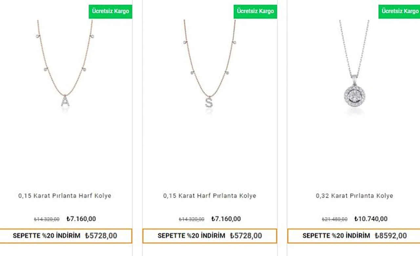Click "SEPETTE %20 İNDİRİM" label under letter S necklace
The height and width of the screenshot is (256, 420).
(191, 236)
